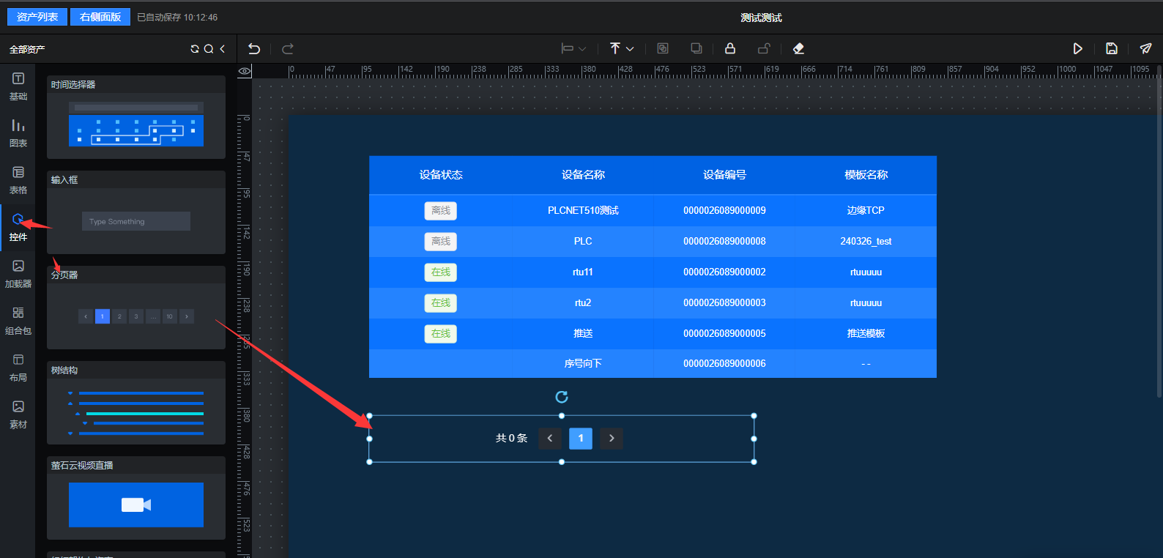Click the lock icon in toolbar
Viewport: 1163px width, 558px height.
(729, 48)
